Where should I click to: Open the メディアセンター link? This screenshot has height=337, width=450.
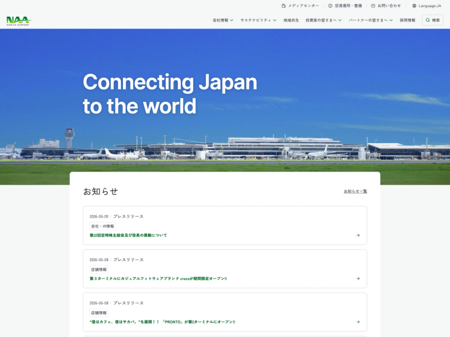point(300,5)
